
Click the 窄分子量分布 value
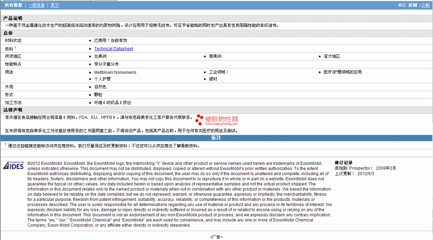107,64
